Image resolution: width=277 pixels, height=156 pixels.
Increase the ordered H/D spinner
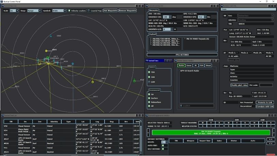point(172,29)
